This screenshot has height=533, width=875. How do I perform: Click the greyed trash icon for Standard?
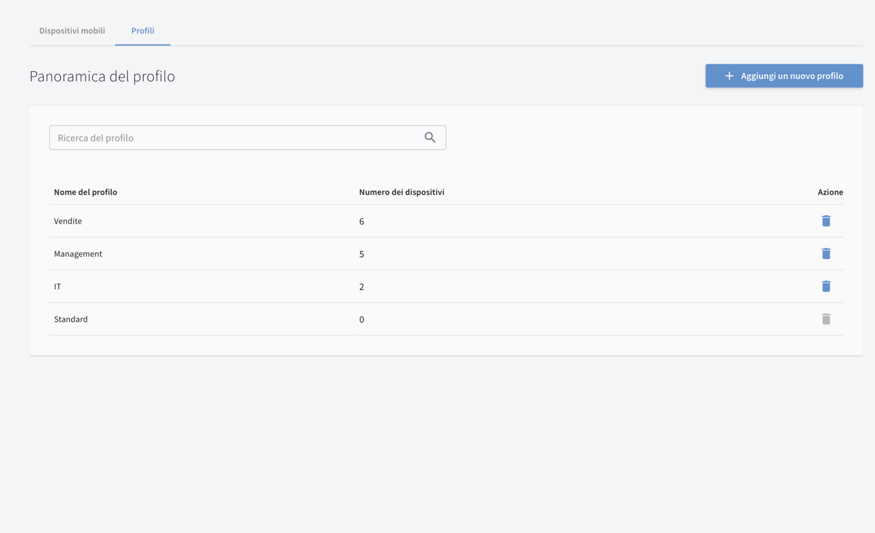coord(826,319)
